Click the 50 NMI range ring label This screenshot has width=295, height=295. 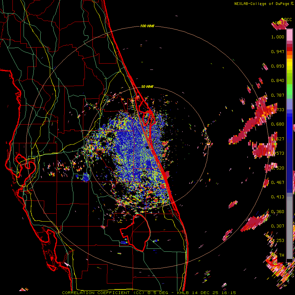(x=147, y=87)
